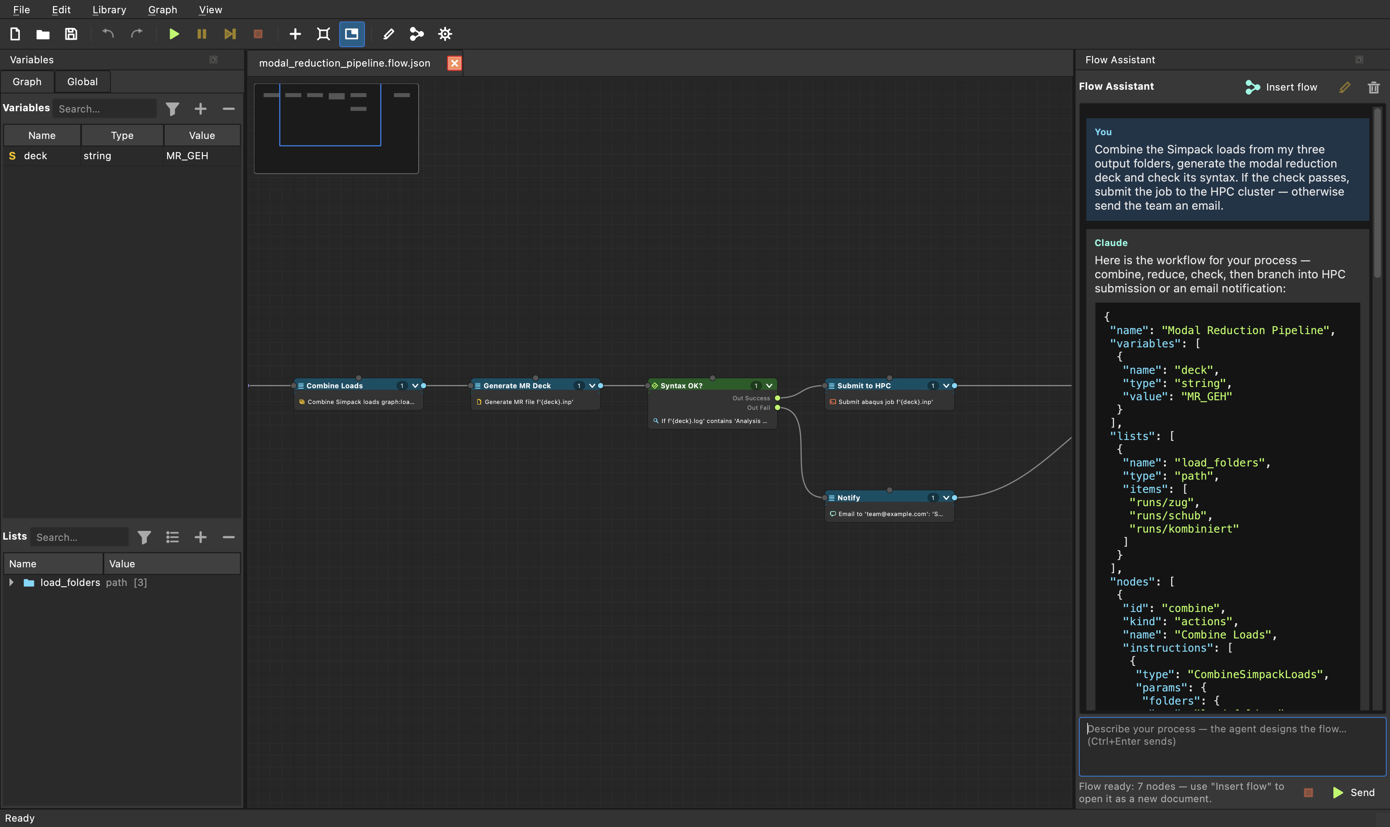Focus the Lists search field
Image resolution: width=1390 pixels, height=827 pixels.
point(79,537)
